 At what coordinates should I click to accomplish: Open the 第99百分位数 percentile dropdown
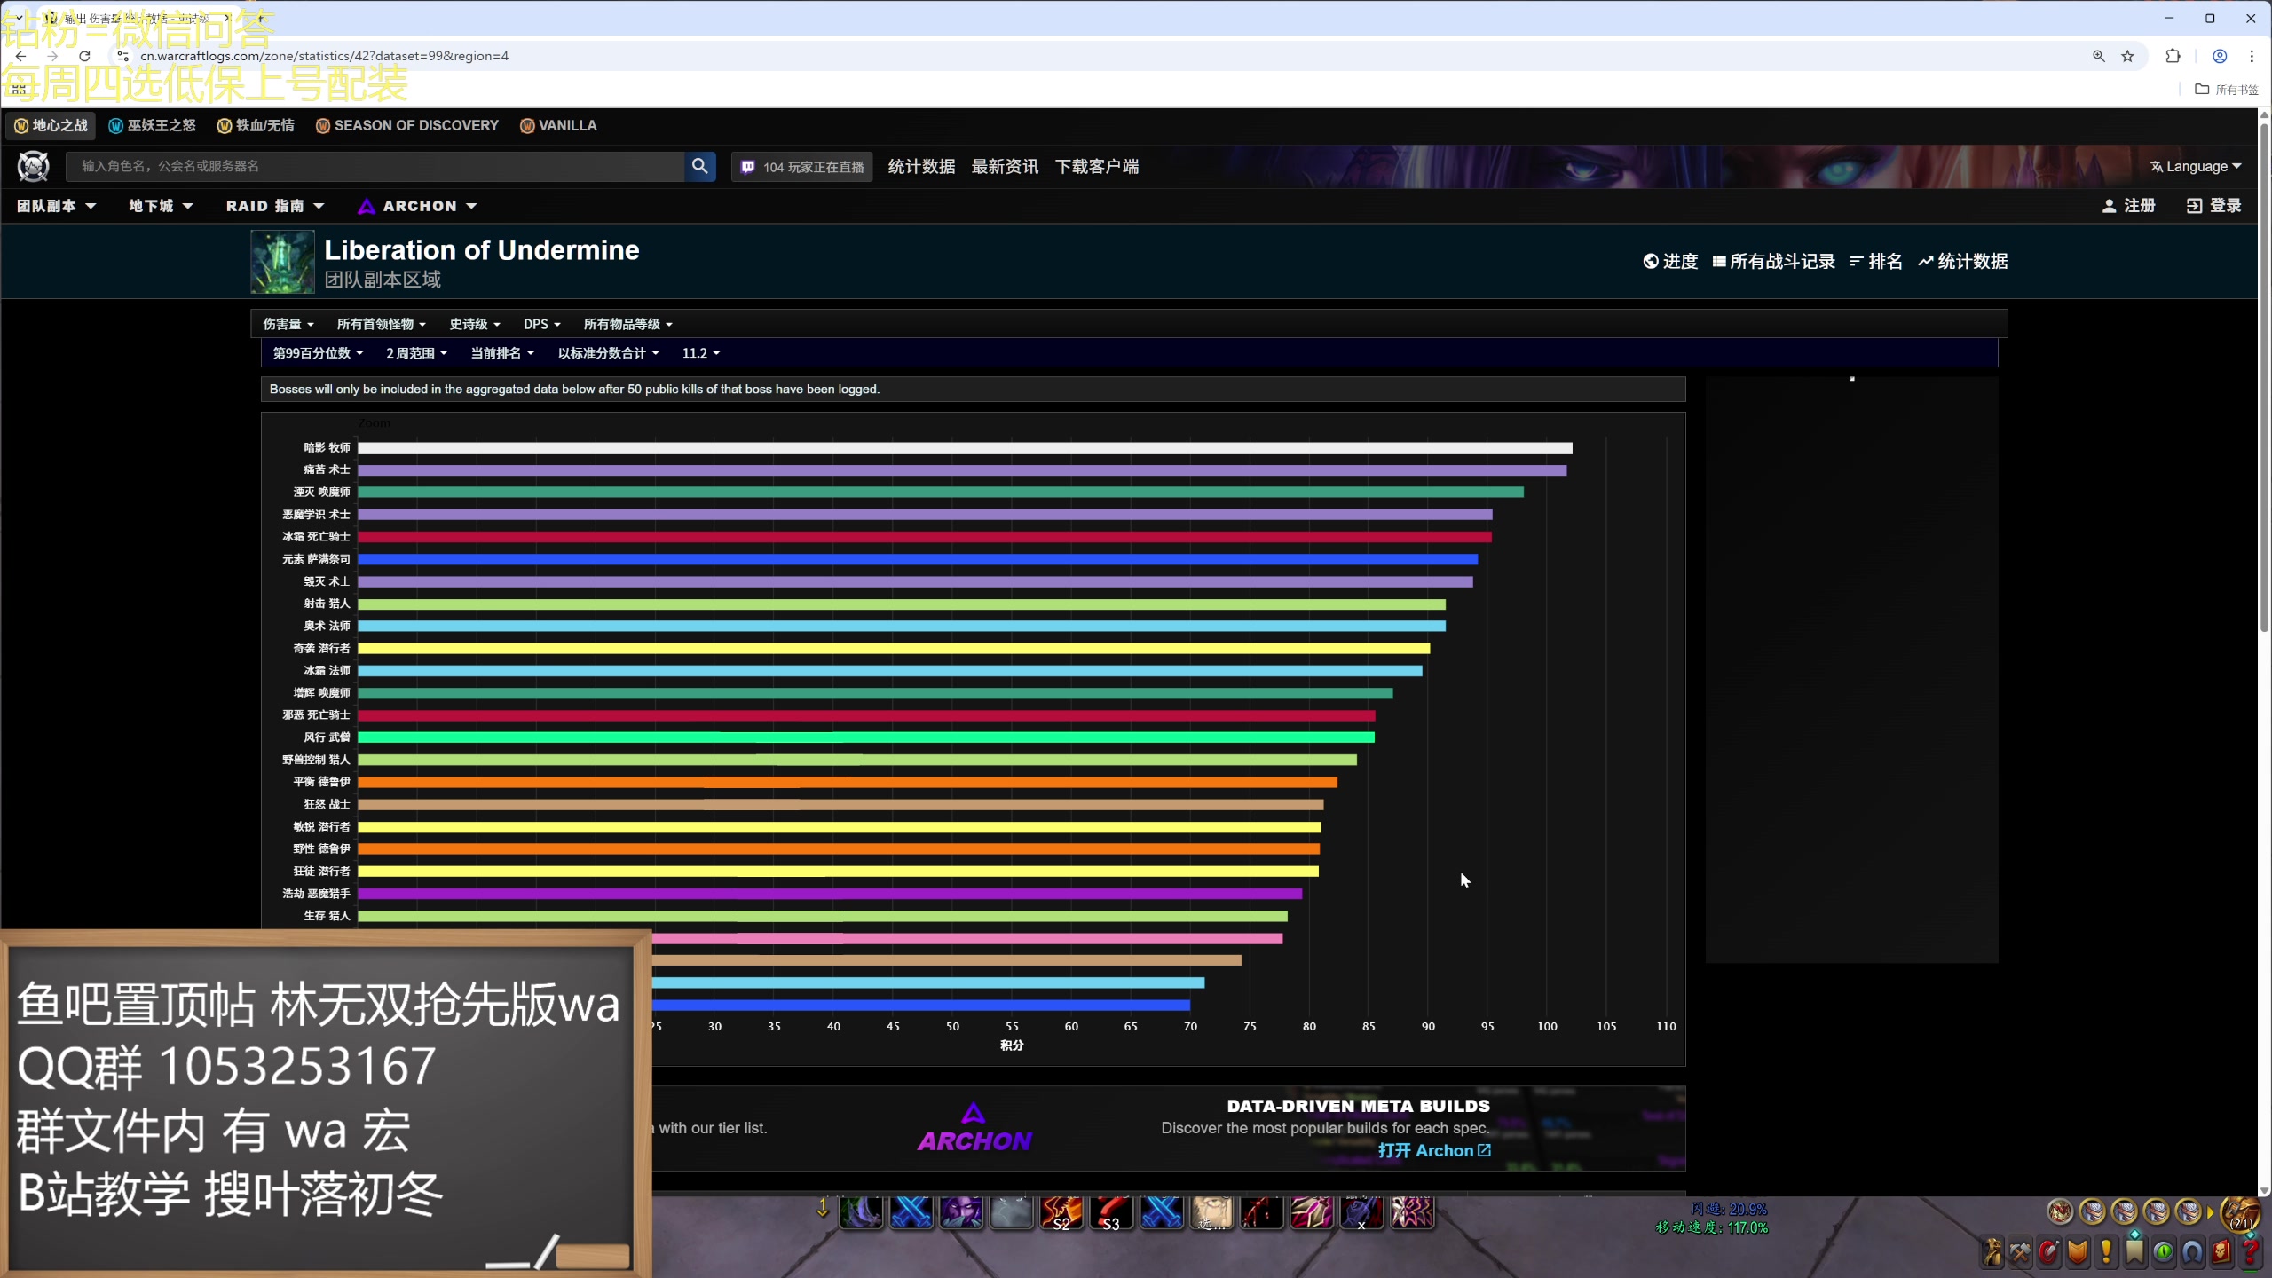[x=318, y=353]
